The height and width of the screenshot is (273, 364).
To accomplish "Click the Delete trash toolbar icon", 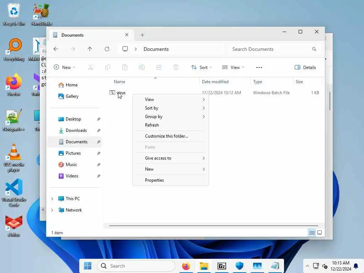I will point(176,67).
